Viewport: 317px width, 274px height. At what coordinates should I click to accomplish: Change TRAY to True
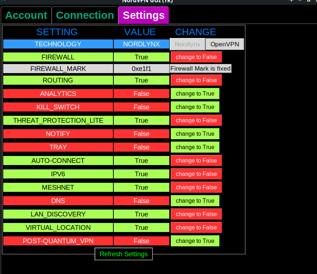tap(195, 147)
